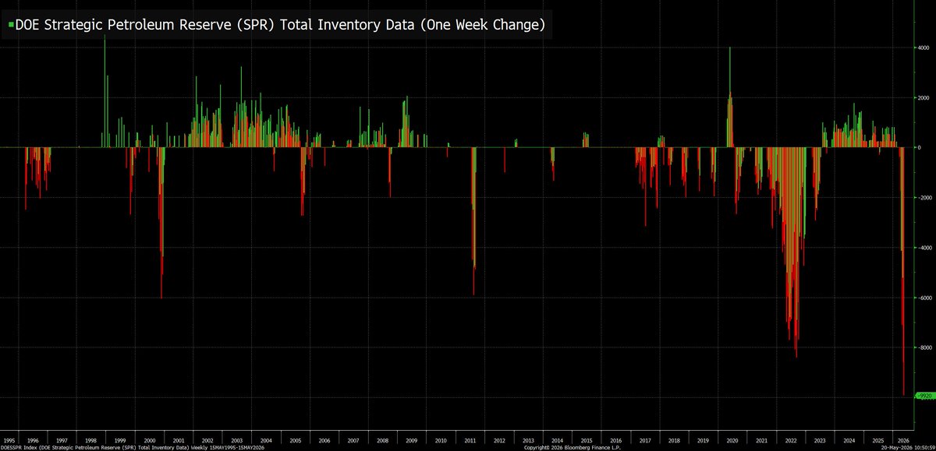Click the 2010 year label on x-axis
Viewport: 936px width, 451px height.
pyautogui.click(x=440, y=440)
